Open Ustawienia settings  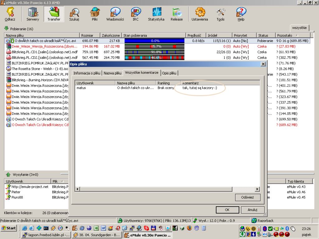[200, 14]
